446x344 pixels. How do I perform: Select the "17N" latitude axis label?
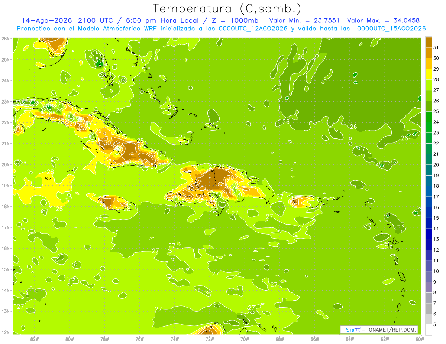tap(5, 227)
